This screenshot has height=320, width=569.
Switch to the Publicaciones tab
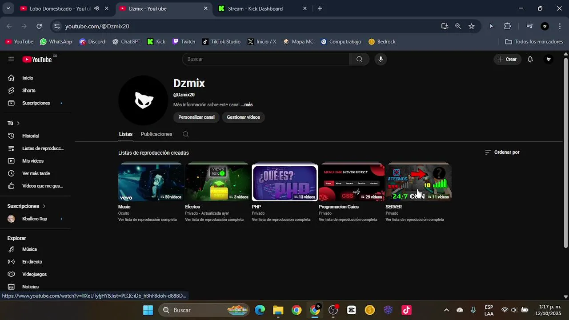tap(156, 134)
